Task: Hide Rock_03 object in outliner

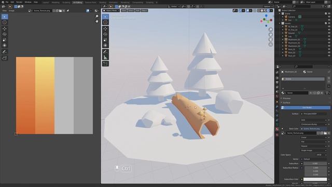Action: (329, 56)
